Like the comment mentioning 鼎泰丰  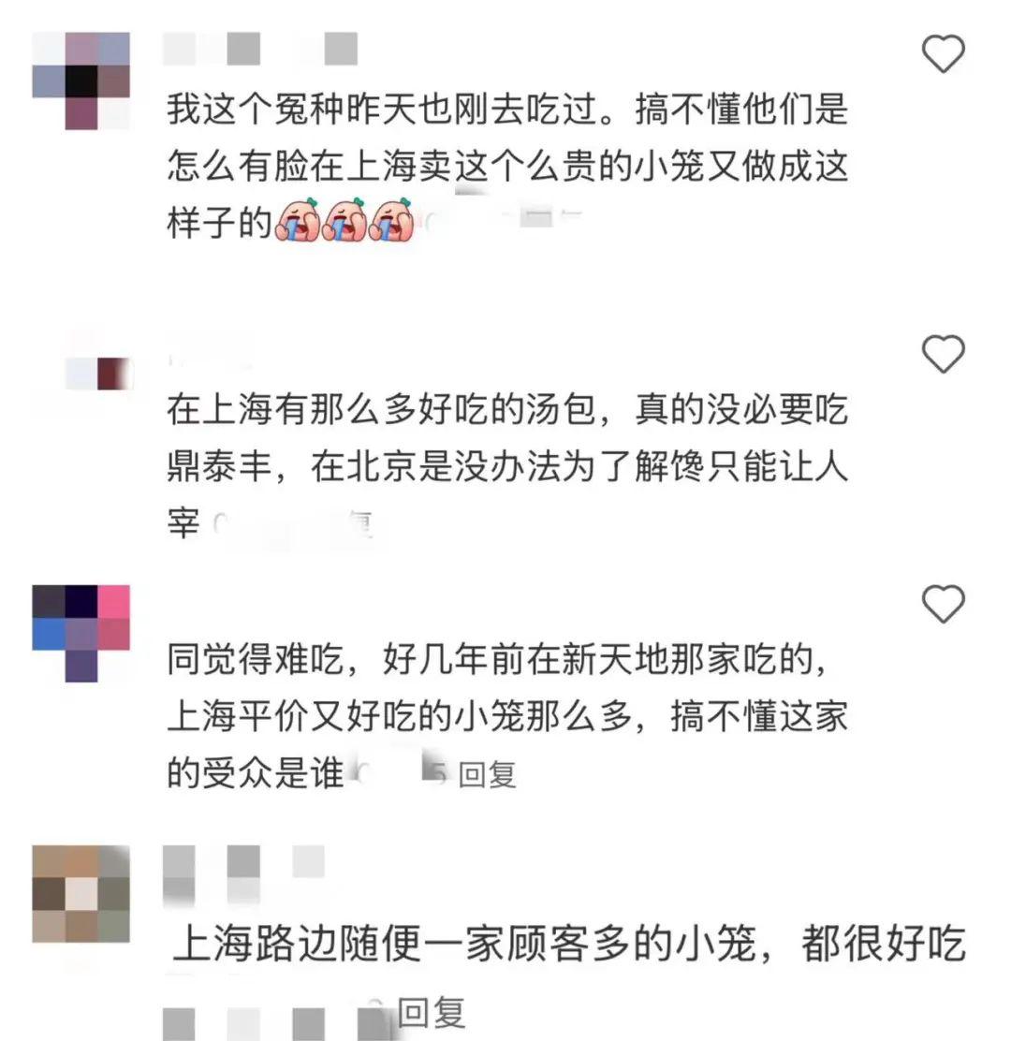click(944, 354)
